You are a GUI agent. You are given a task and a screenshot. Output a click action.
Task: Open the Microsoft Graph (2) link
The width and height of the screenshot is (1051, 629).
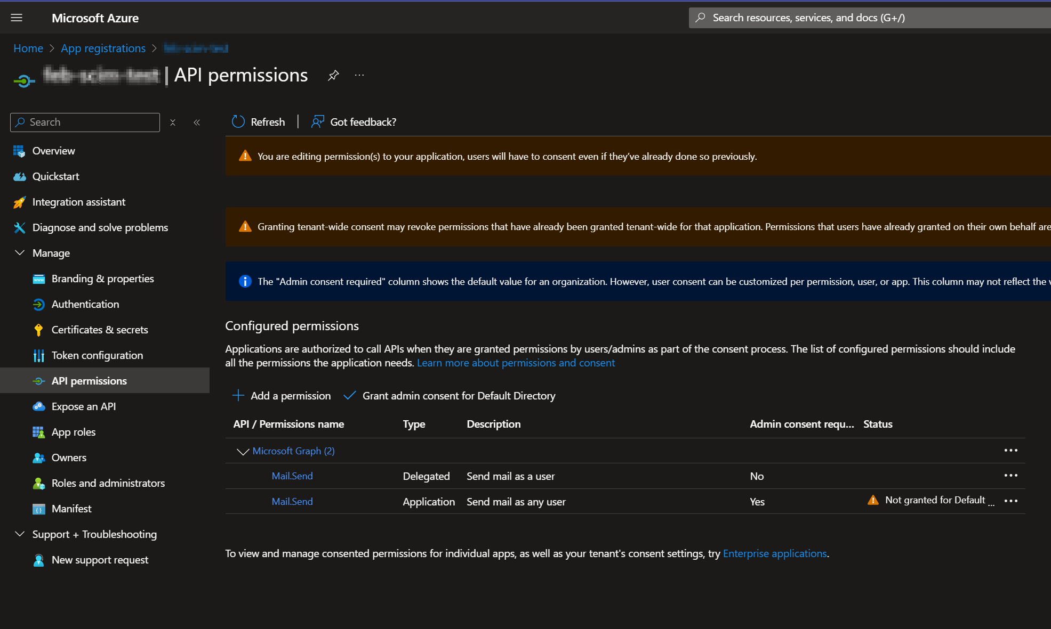click(x=293, y=451)
